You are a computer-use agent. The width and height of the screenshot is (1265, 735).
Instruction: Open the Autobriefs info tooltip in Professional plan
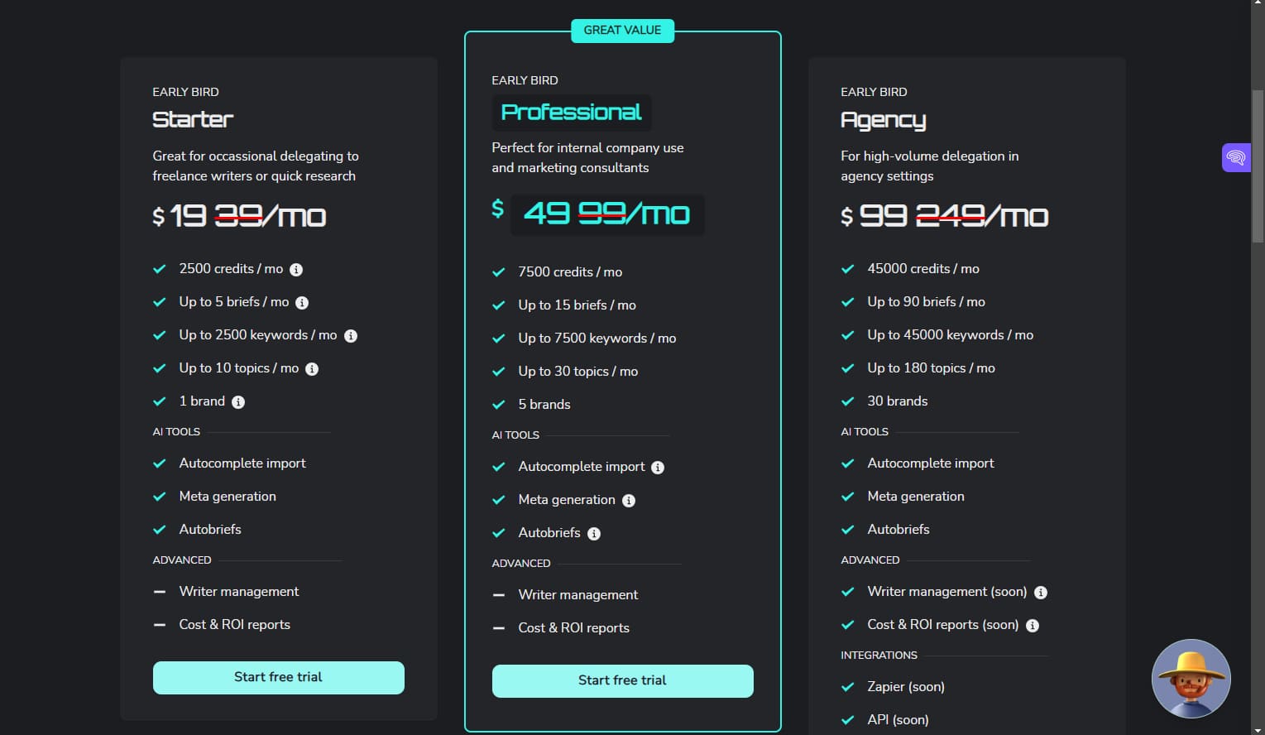[x=593, y=533]
